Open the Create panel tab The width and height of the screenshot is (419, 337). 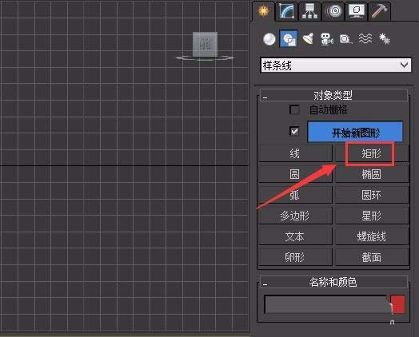point(263,11)
